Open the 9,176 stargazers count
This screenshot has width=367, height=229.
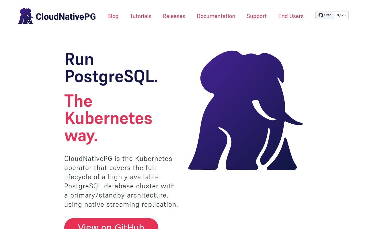click(x=341, y=15)
